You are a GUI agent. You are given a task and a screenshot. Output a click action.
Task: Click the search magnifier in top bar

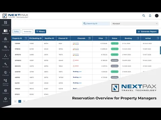pyautogui.click(x=144, y=16)
